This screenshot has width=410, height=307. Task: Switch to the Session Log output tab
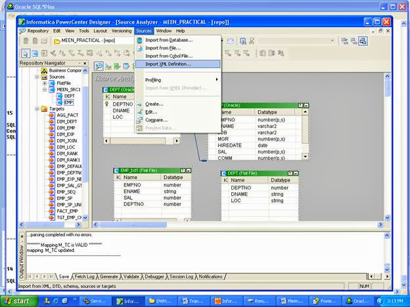(x=181, y=276)
